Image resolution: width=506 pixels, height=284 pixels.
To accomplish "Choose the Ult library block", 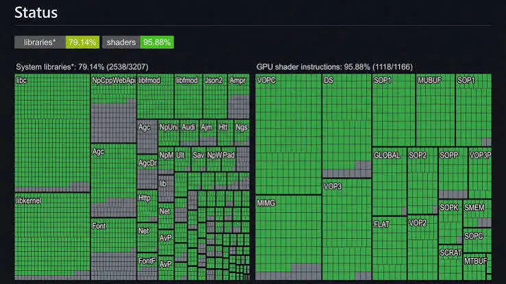I will 182,159.
